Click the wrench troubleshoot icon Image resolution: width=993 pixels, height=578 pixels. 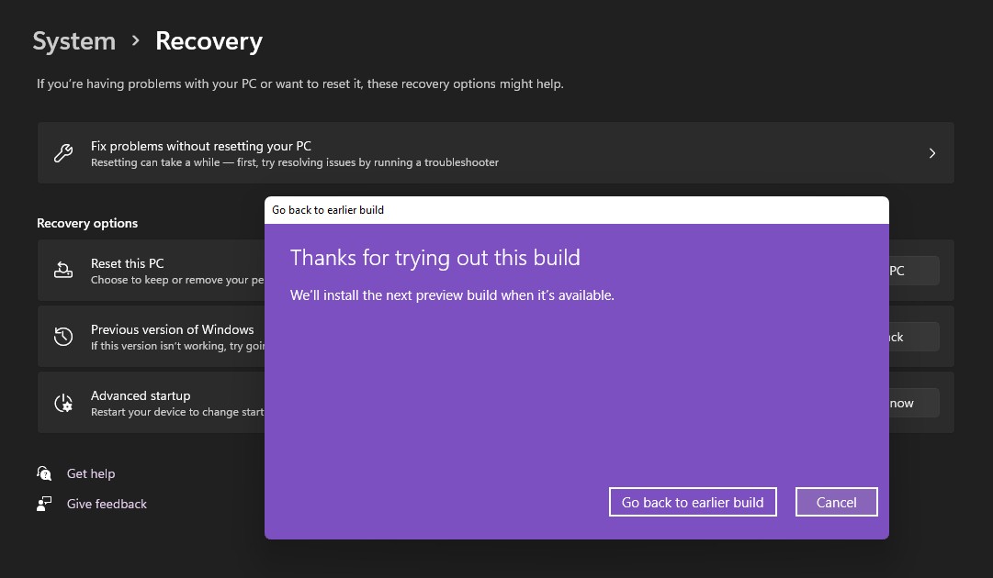coord(63,153)
